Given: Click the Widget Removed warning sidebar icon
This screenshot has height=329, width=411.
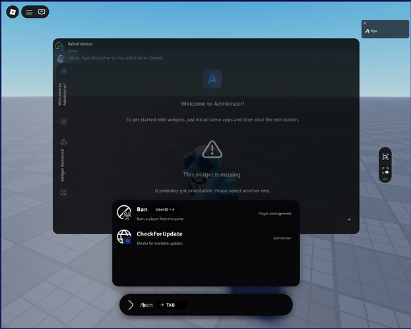Looking at the screenshot, I should coord(63,141).
